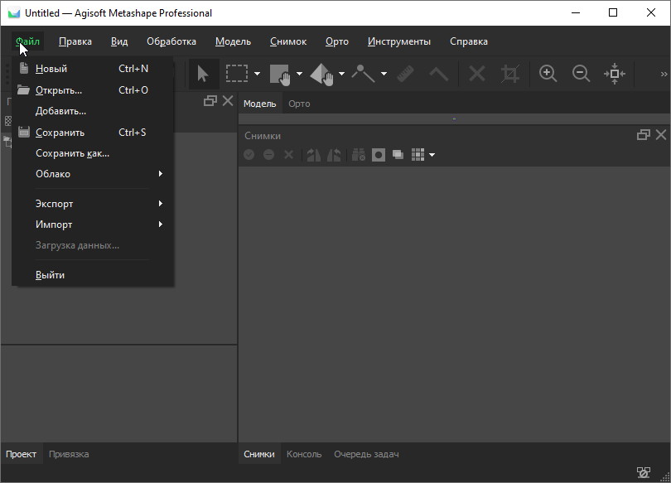The image size is (671, 483).
Task: Click remove cameras X in Снимки panel
Action: 289,154
